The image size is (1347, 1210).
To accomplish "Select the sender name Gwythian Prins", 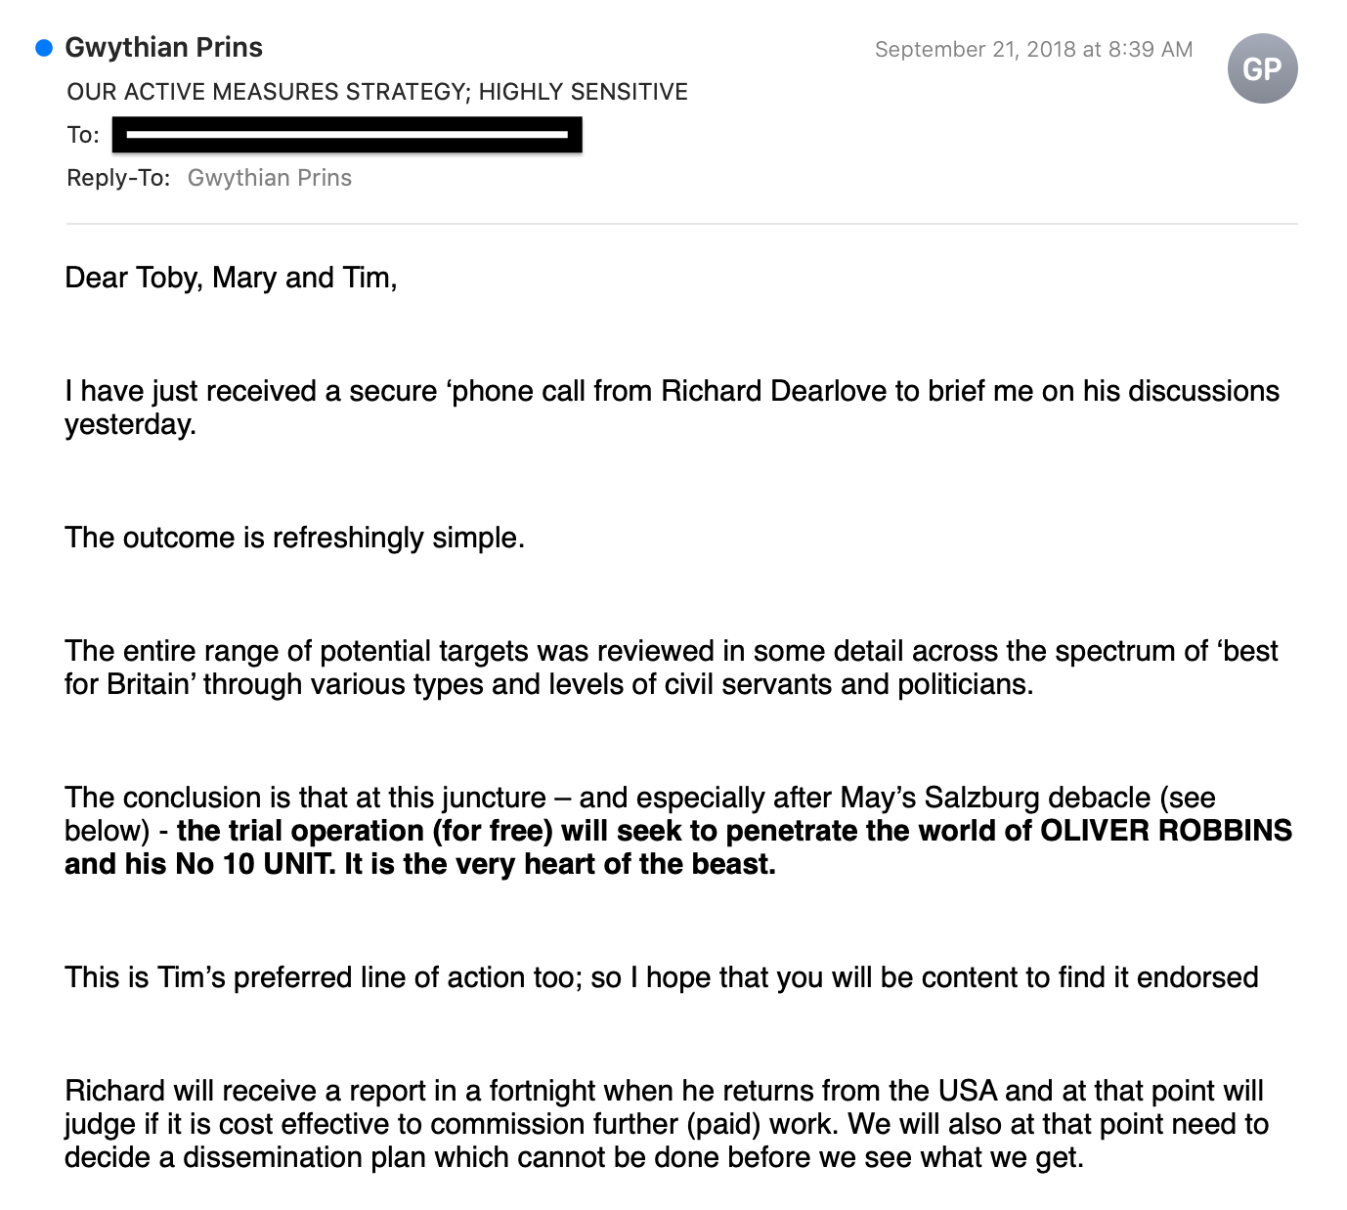I will 163,48.
